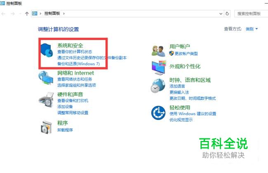Open 时钟、语言和区域 category heading
This screenshot has width=268, height=173.
pyautogui.click(x=190, y=80)
